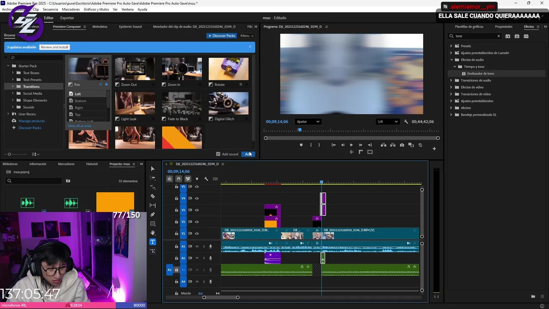Screen dimensions: 549x309
Task: Select the Selection arrow tool
Action: click(x=152, y=169)
